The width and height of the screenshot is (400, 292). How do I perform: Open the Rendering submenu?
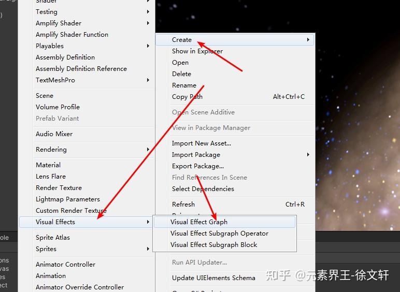click(x=87, y=149)
